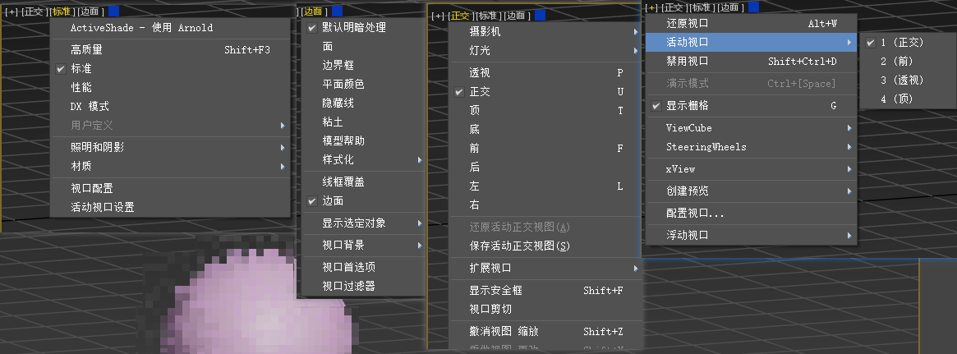Expand the 视口背景 submenu
957x354 pixels.
(x=362, y=245)
